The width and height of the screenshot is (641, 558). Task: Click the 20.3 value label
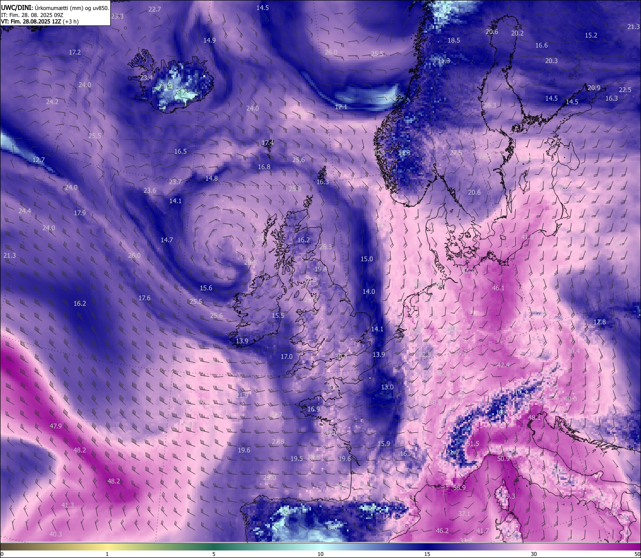pyautogui.click(x=551, y=61)
